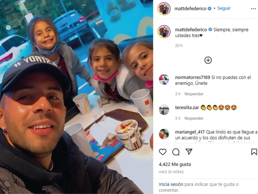Share post via the paper plane icon
Viewport: 258px width, 194px height.
click(189, 152)
